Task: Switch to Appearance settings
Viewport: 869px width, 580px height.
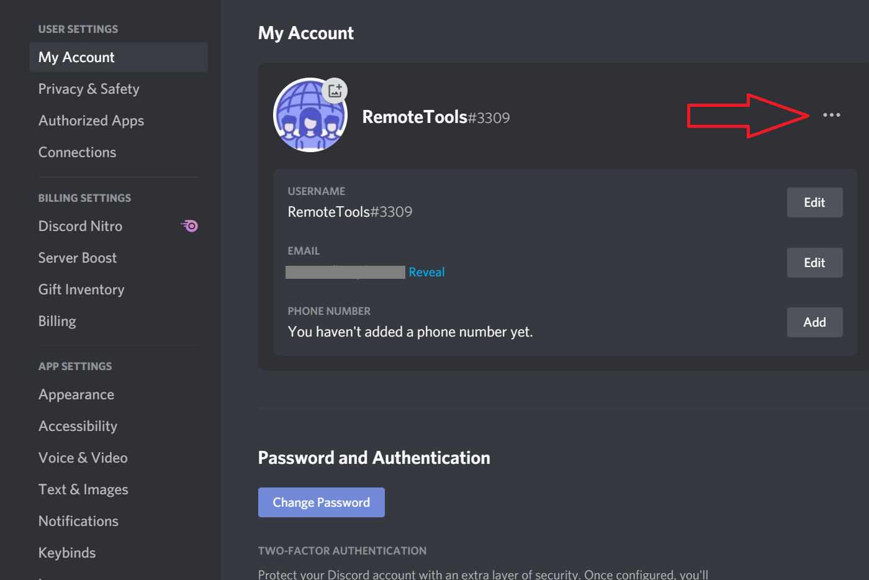Action: tap(76, 394)
